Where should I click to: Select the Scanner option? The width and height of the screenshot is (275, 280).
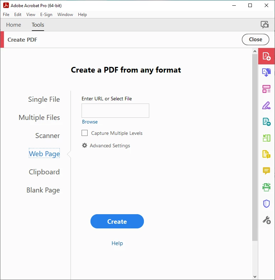pyautogui.click(x=48, y=136)
